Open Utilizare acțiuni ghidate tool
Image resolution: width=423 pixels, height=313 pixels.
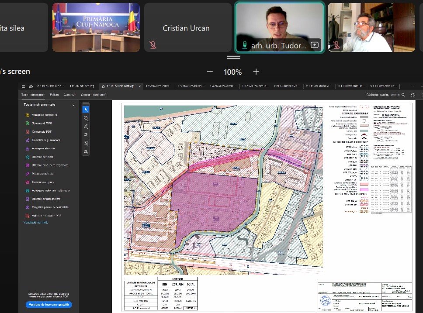tap(43, 199)
